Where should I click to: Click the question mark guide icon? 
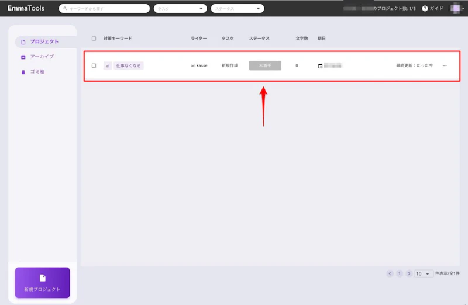coord(425,8)
